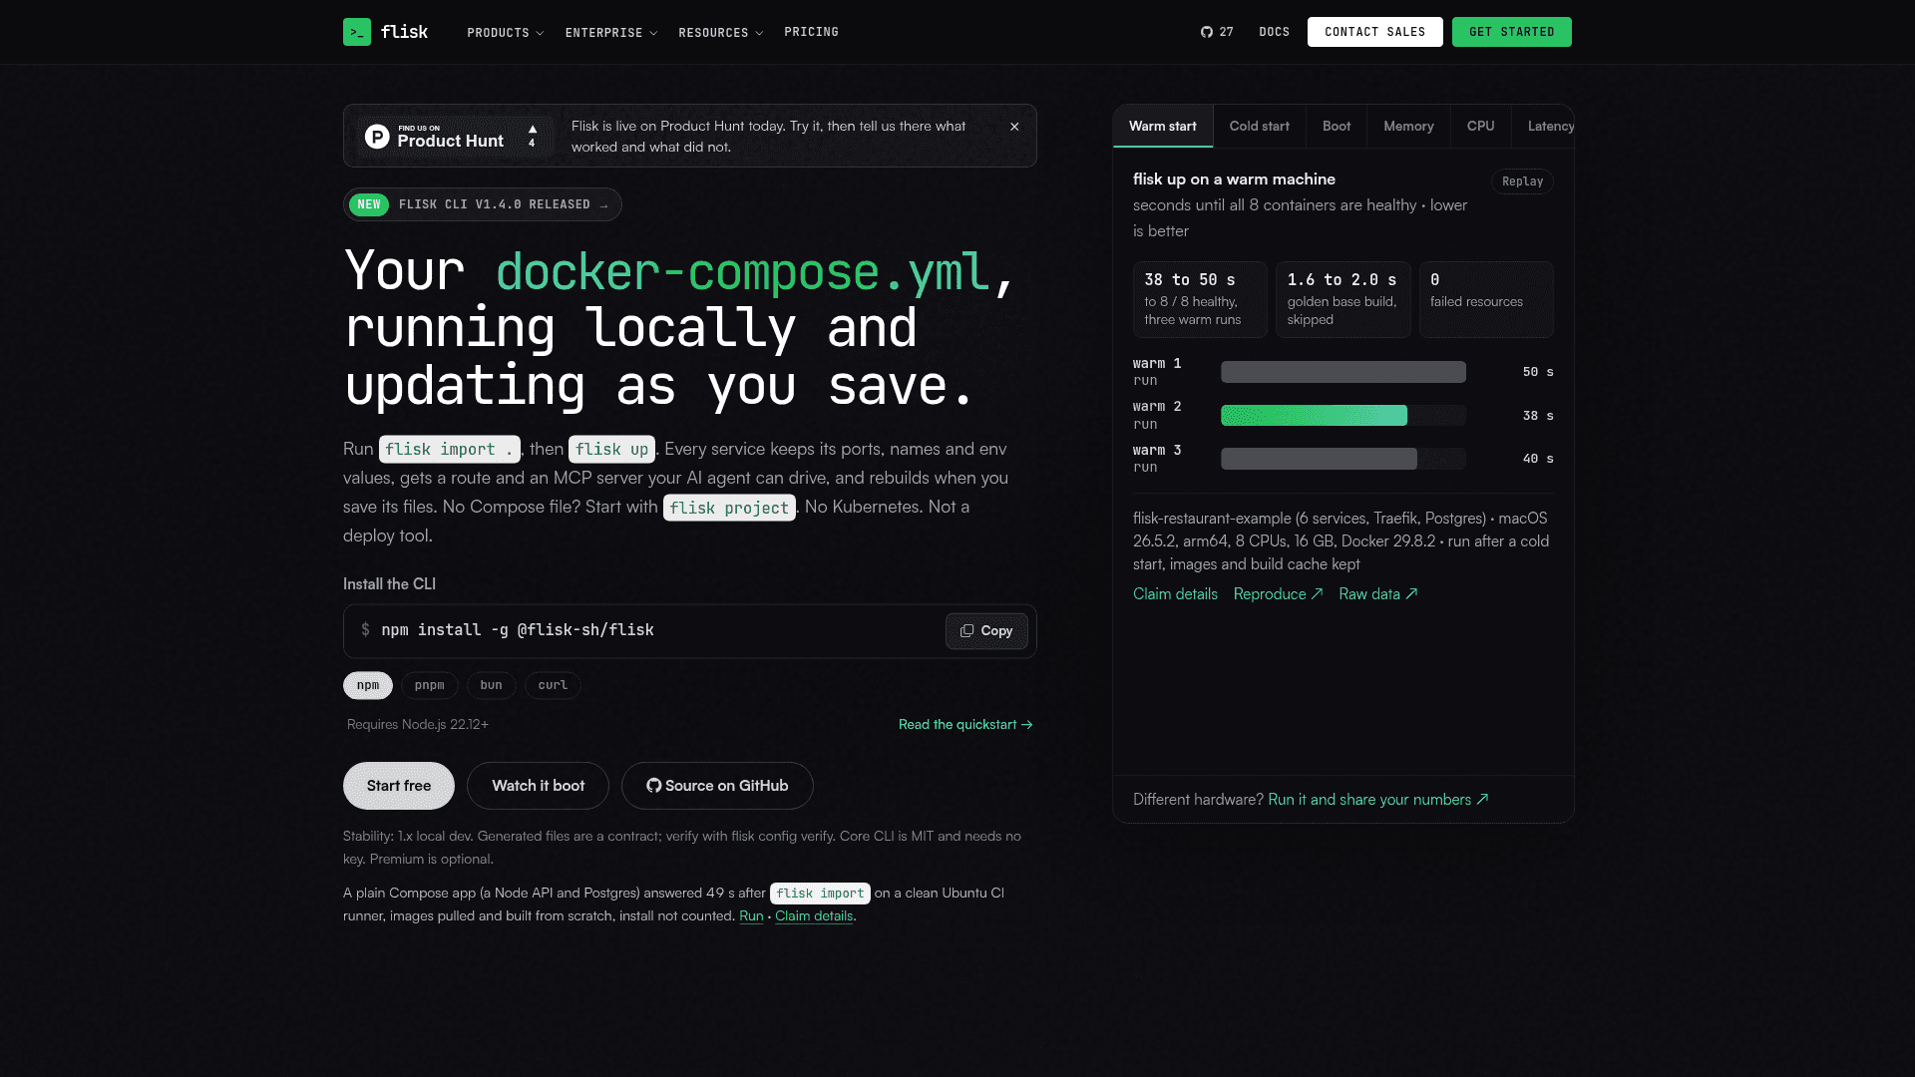
Task: Switch to the Boot tab
Action: [x=1337, y=127]
